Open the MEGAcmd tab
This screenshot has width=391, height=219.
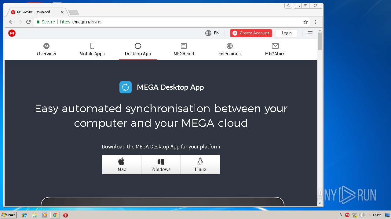(184, 50)
